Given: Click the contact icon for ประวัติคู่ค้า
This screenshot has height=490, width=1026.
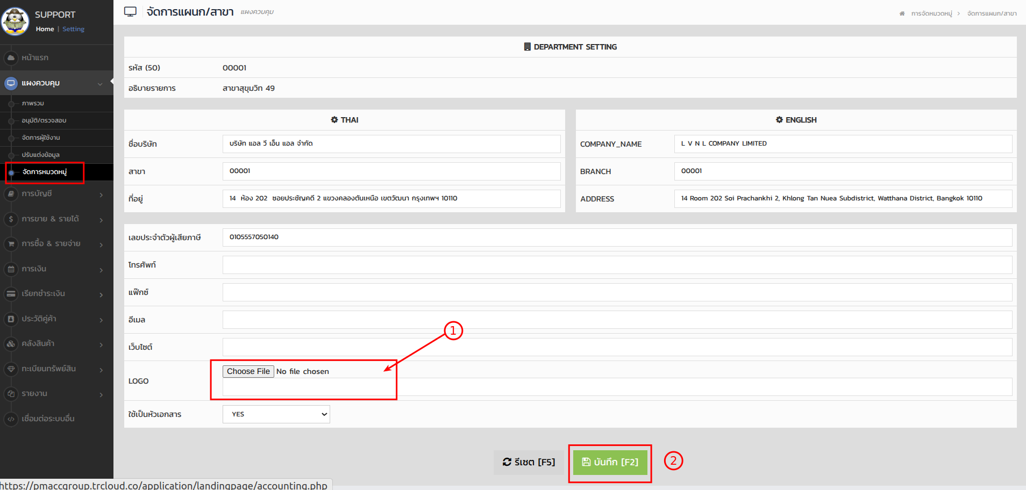Looking at the screenshot, I should point(11,319).
